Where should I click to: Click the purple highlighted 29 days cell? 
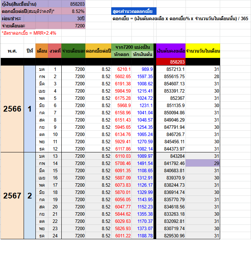(x=203, y=163)
